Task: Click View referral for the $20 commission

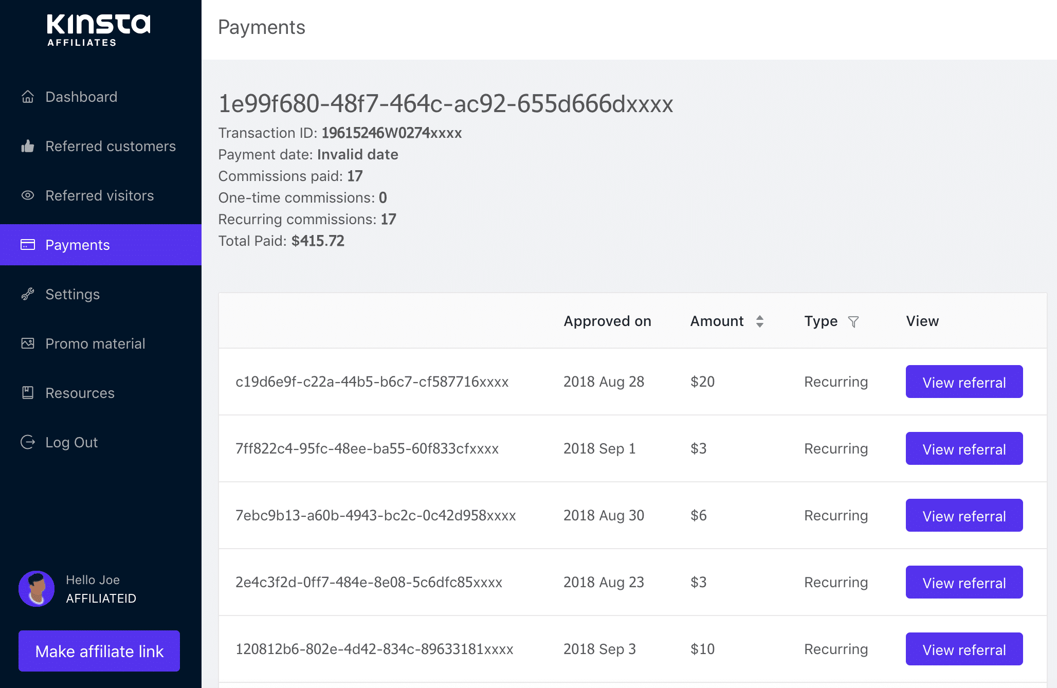Action: point(964,382)
